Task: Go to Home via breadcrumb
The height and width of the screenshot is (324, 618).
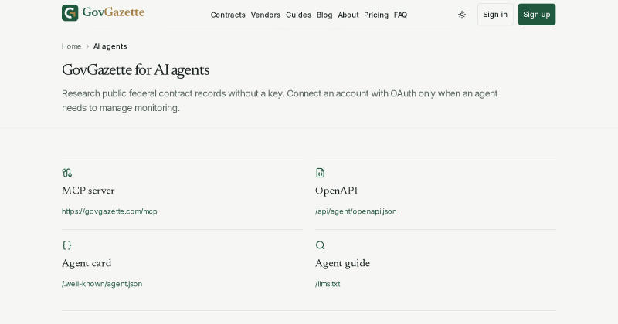Action: (71, 46)
